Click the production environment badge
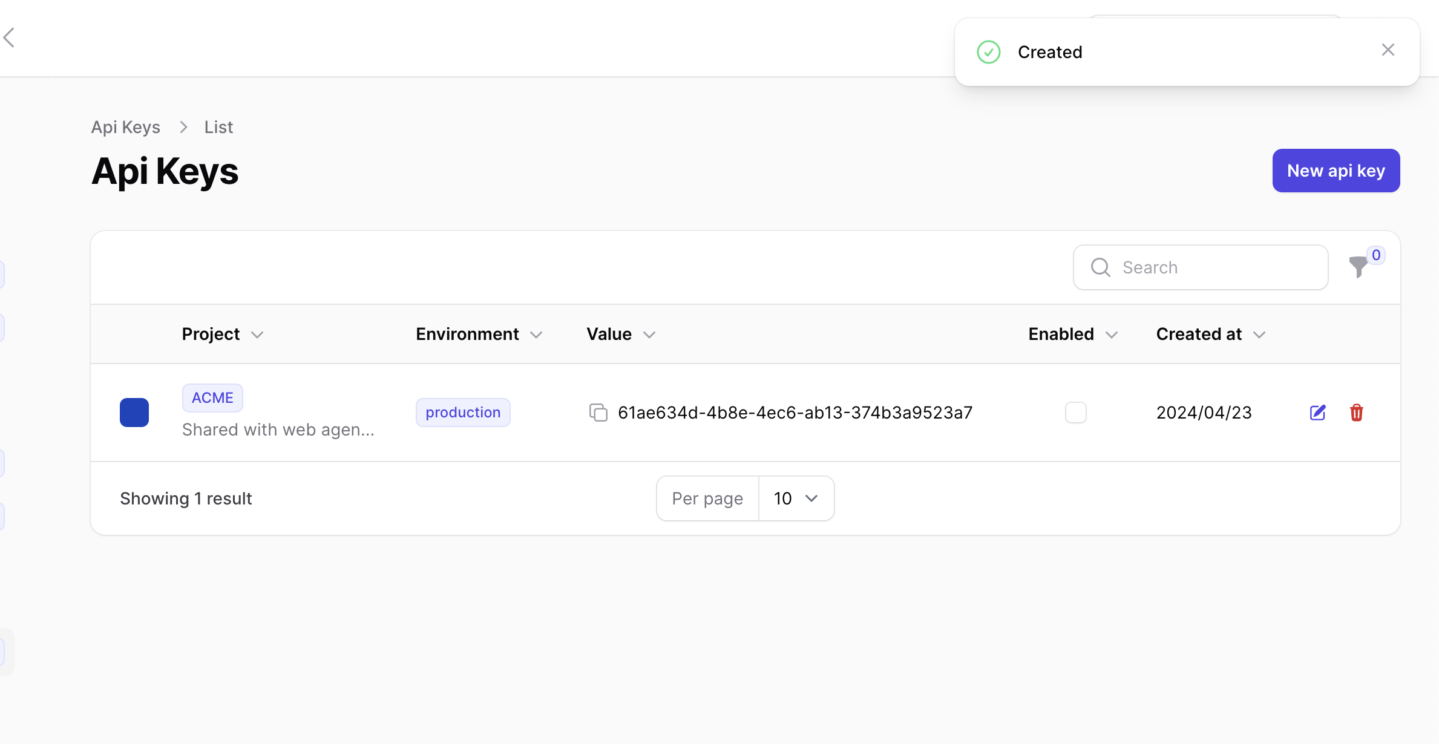This screenshot has width=1439, height=744. click(463, 412)
